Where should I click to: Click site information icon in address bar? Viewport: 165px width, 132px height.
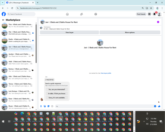[x=17, y=8]
